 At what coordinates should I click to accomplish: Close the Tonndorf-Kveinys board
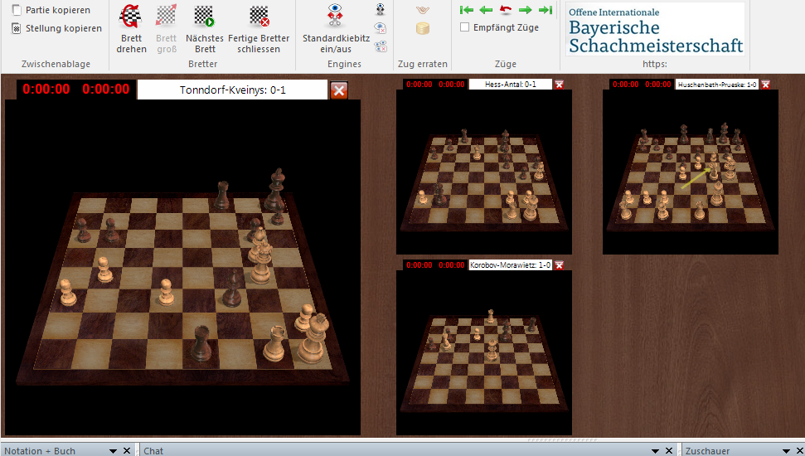pyautogui.click(x=339, y=90)
